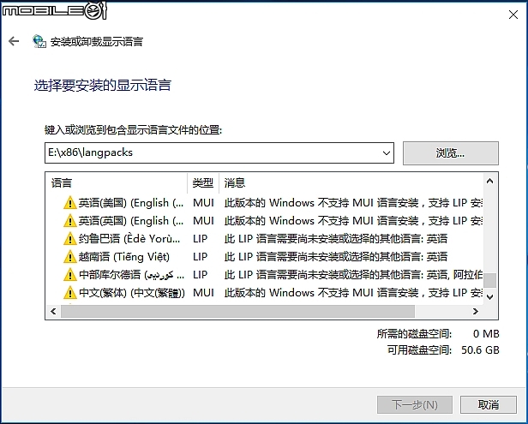This screenshot has width=528, height=424.
Task: Click the vertical scrollbar thumb
Action: (x=490, y=280)
